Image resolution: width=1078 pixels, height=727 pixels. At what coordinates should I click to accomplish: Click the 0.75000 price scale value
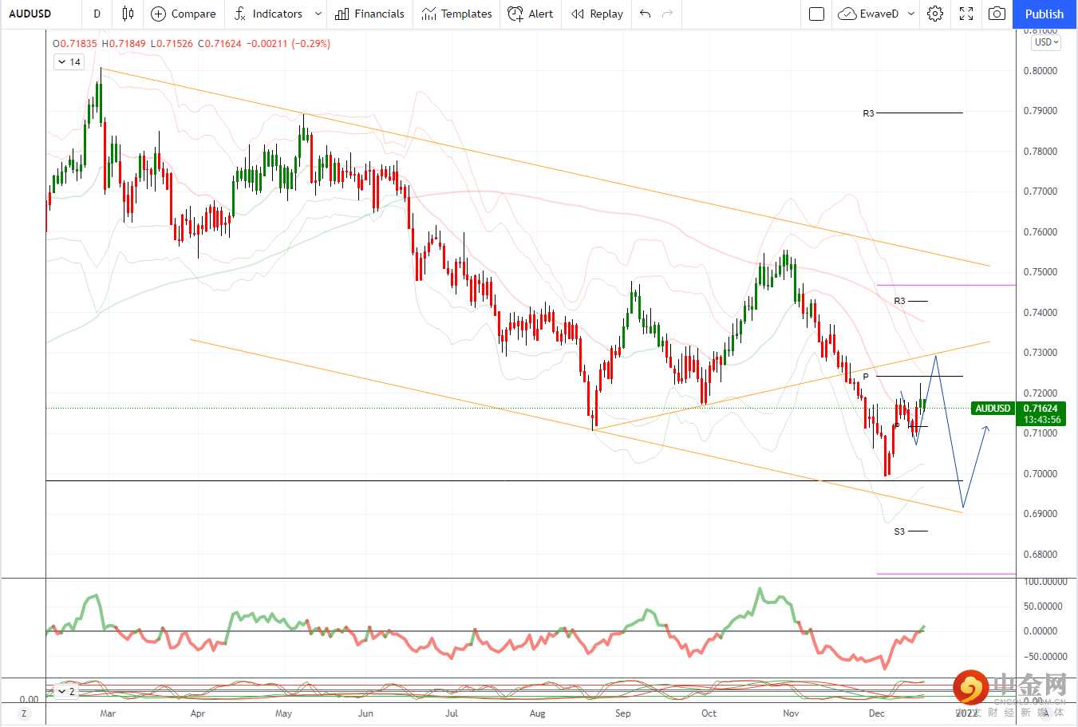pos(1040,272)
